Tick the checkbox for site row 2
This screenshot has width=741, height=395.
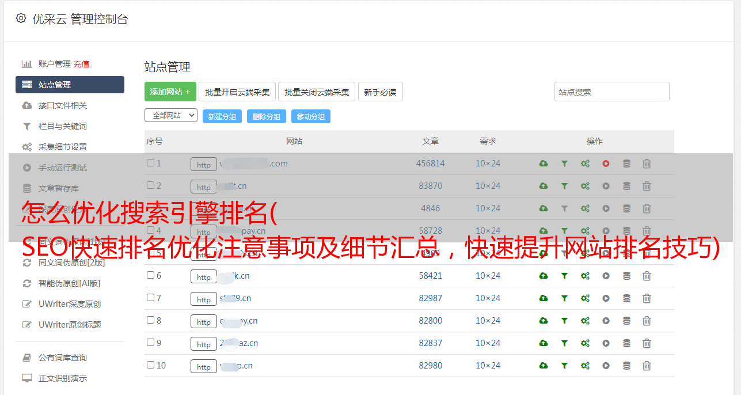(x=150, y=185)
